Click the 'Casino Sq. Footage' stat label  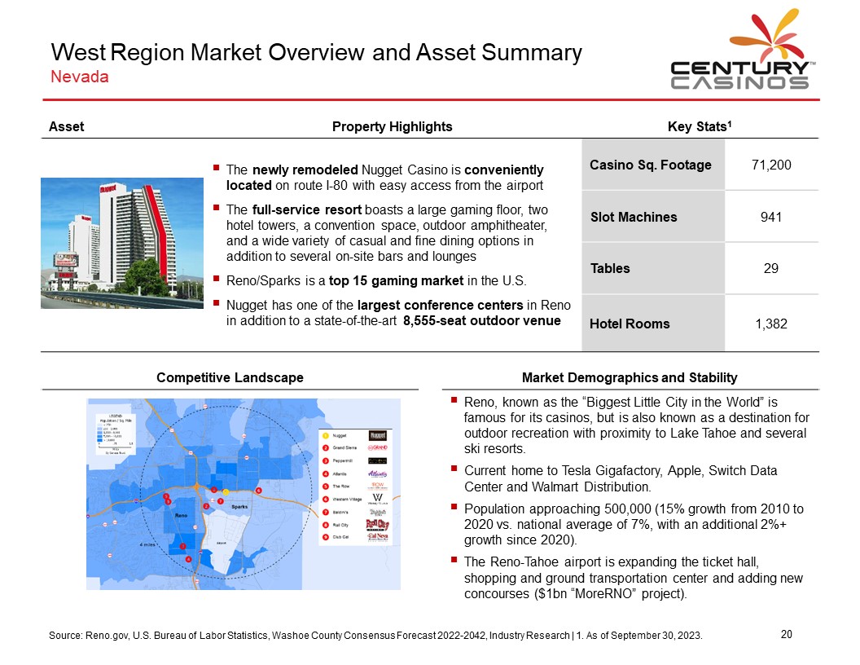[x=651, y=165]
